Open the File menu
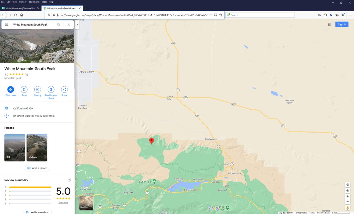This screenshot has height=214, width=354. point(2,2)
